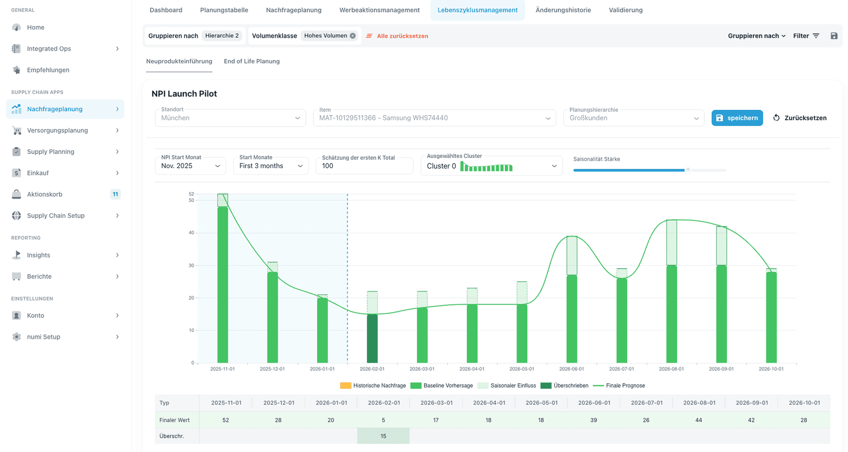The height and width of the screenshot is (452, 848).
Task: Click the Überschr. cell showing 15
Action: (383, 436)
